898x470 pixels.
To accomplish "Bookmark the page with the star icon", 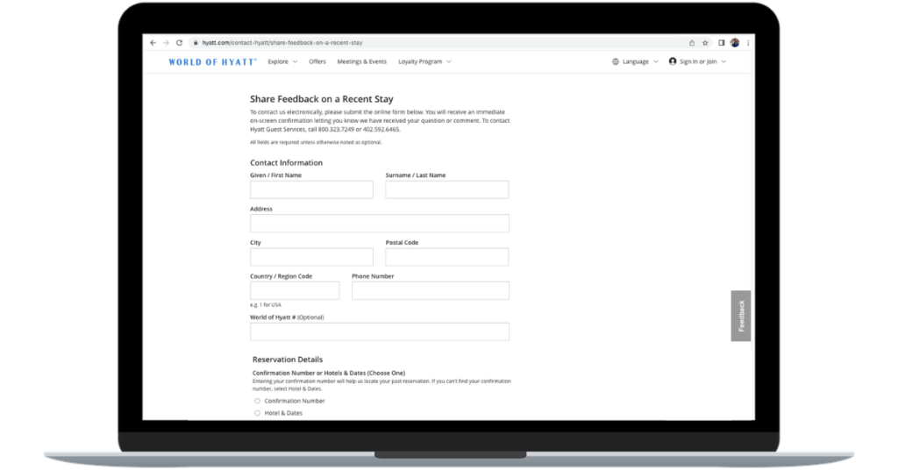I will [x=705, y=42].
